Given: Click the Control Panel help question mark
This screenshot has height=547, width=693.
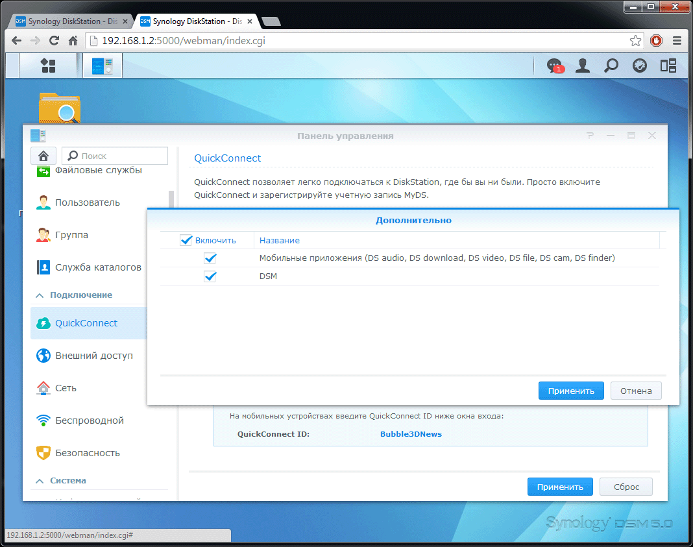Looking at the screenshot, I should (590, 136).
